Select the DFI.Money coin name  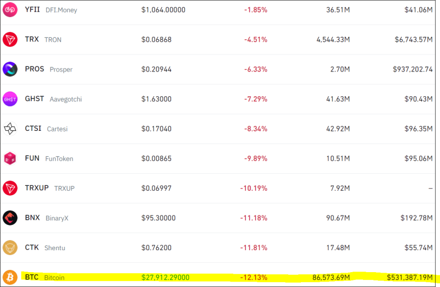pos(61,10)
